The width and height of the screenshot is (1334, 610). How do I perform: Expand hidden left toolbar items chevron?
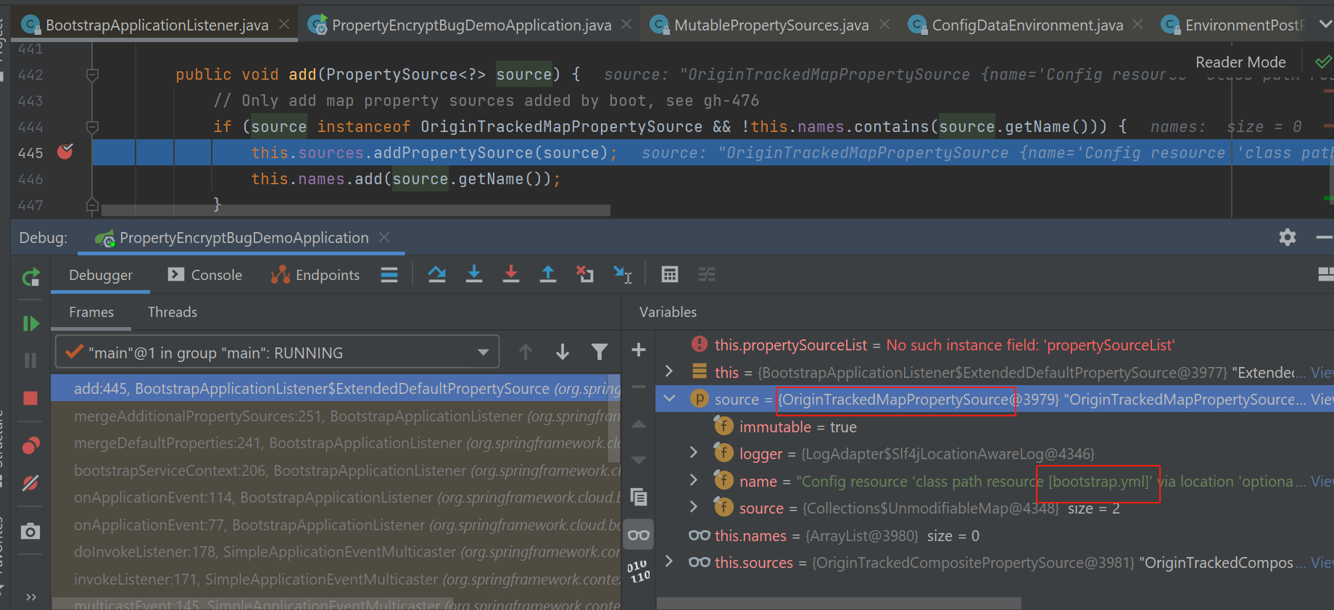point(30,597)
